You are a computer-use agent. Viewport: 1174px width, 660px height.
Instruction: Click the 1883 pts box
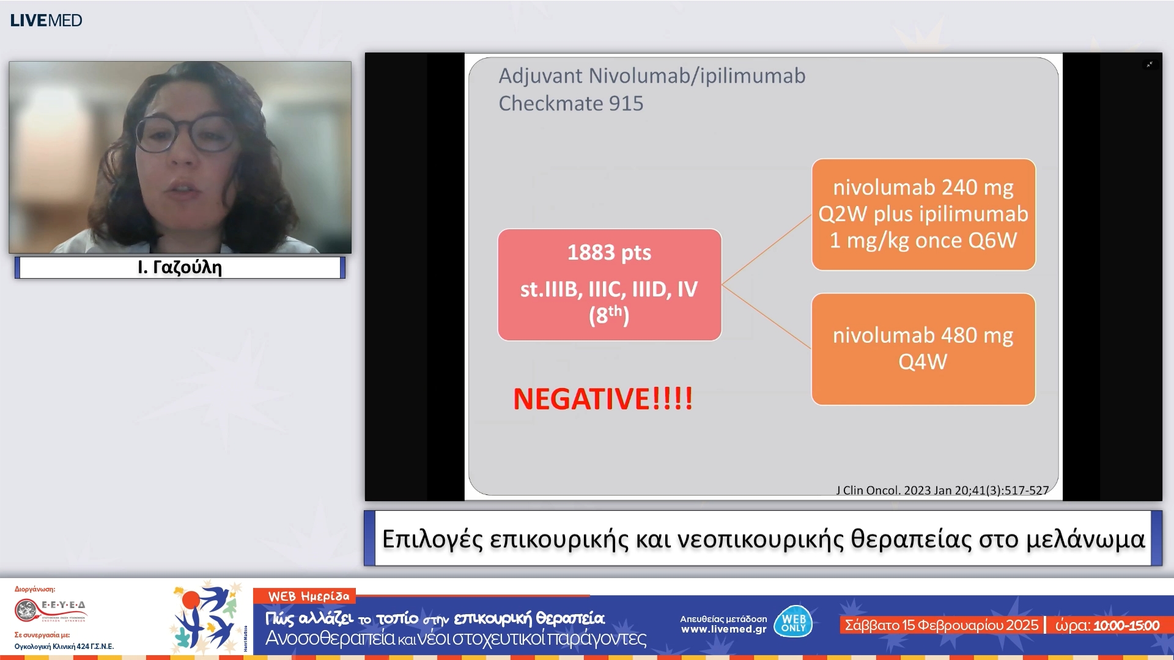(x=610, y=285)
